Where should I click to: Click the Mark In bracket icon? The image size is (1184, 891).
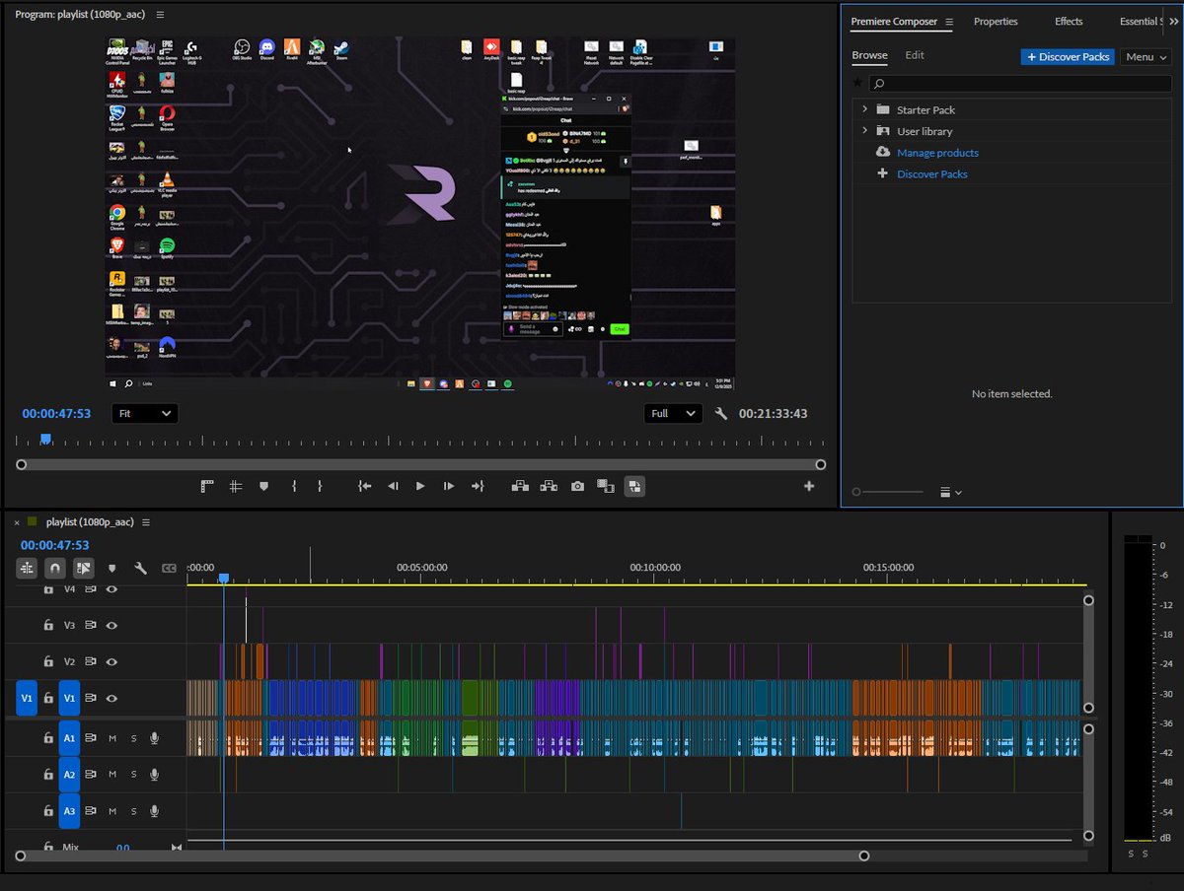(x=294, y=486)
